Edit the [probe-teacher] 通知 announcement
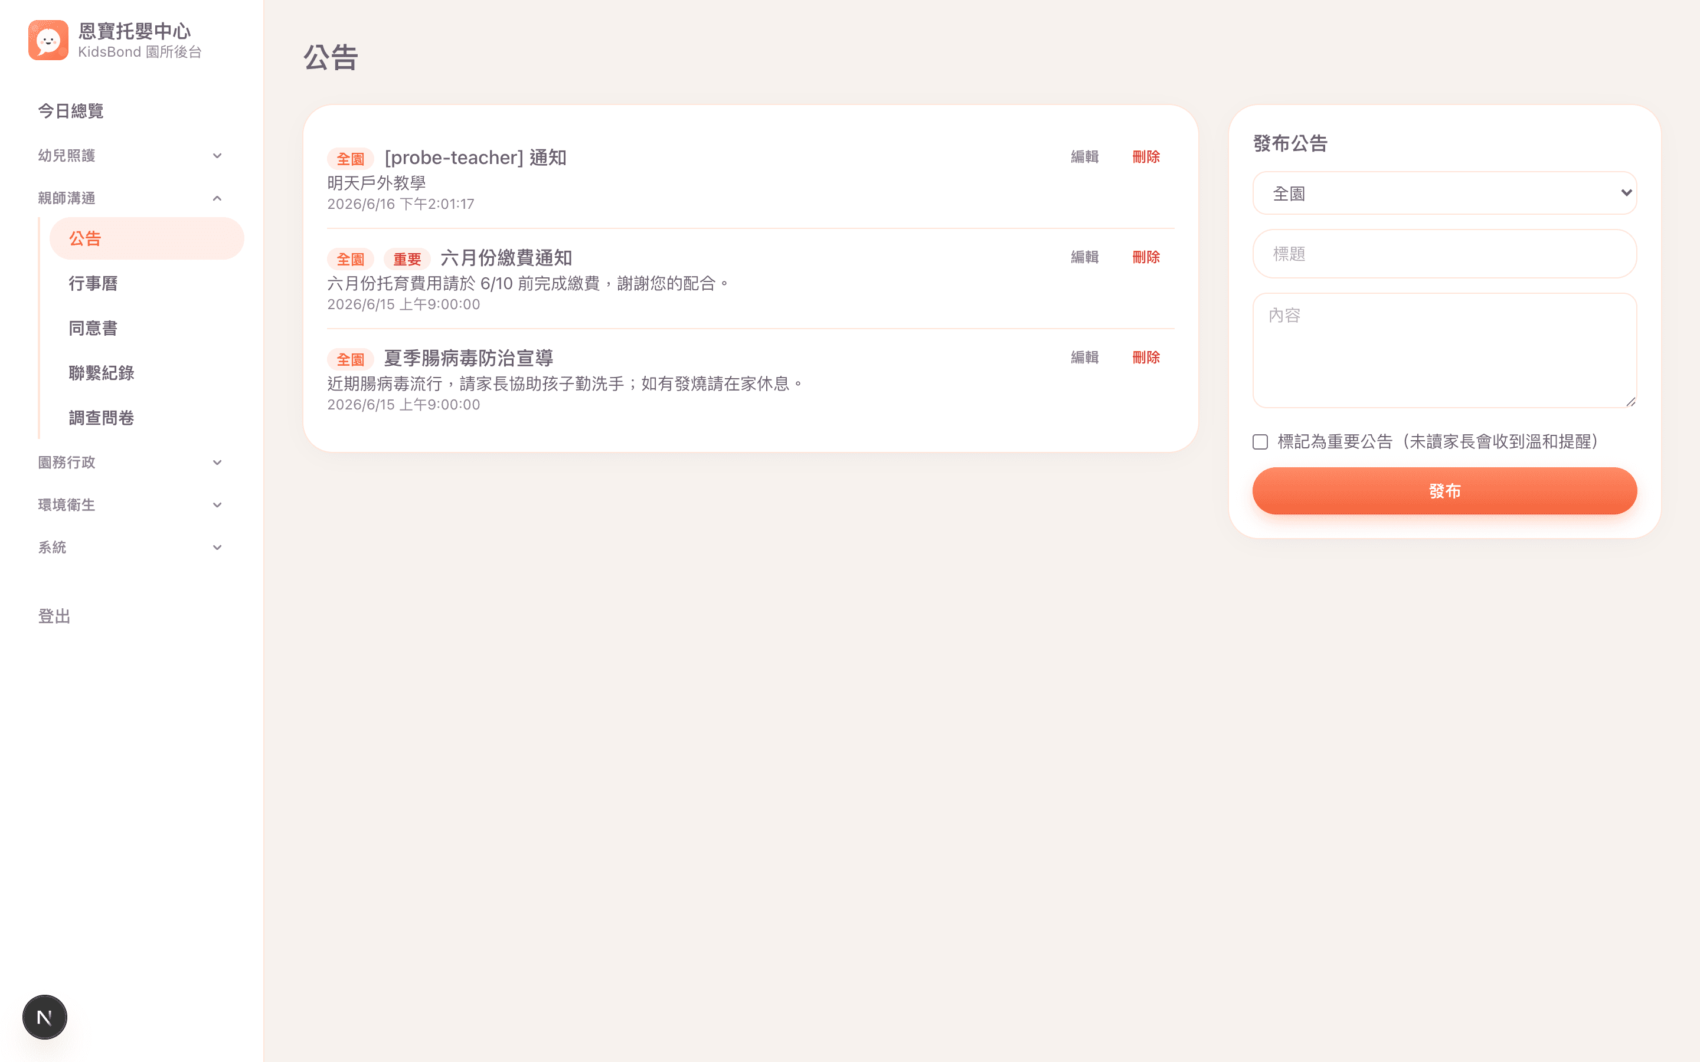This screenshot has height=1062, width=1700. 1084,156
